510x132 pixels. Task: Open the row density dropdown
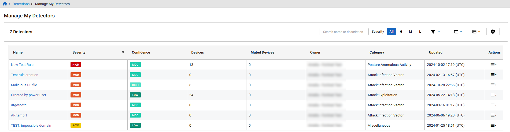(x=476, y=32)
